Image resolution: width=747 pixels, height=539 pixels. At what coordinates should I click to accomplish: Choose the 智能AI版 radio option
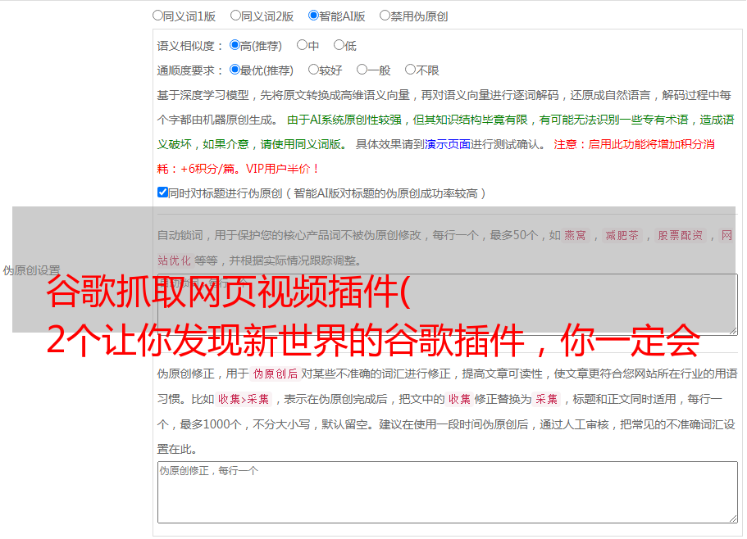(x=313, y=16)
